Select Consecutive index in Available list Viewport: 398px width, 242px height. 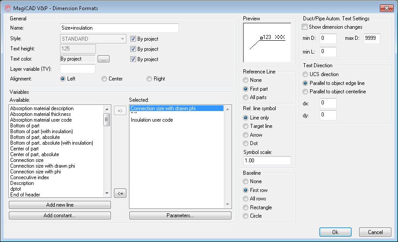[30, 177]
